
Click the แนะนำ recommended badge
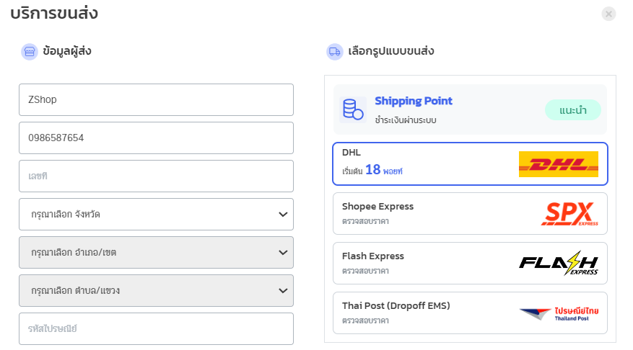tap(572, 110)
